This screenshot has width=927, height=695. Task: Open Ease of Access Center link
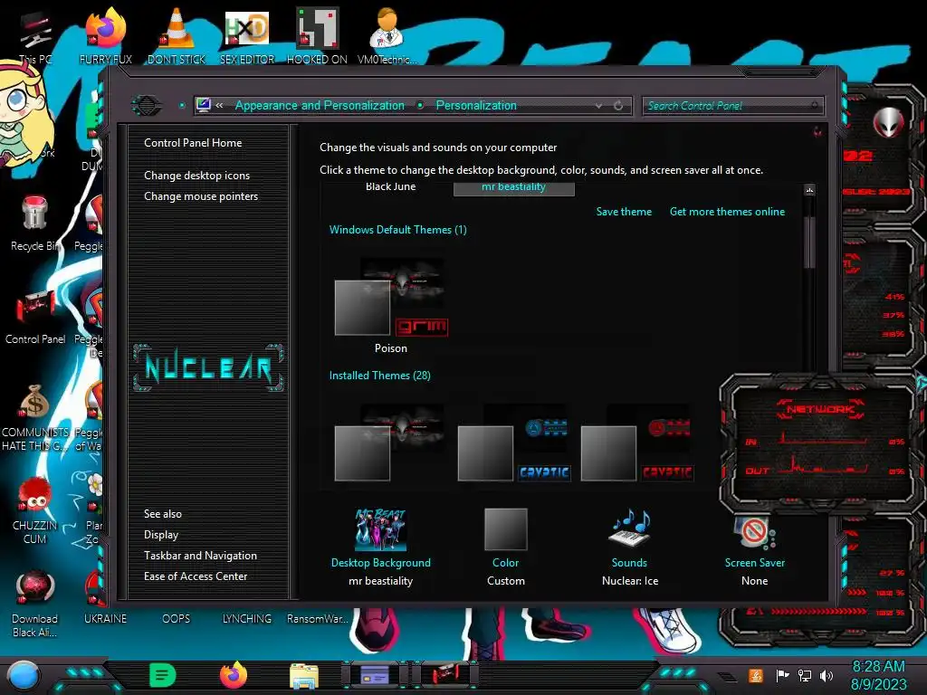(196, 576)
